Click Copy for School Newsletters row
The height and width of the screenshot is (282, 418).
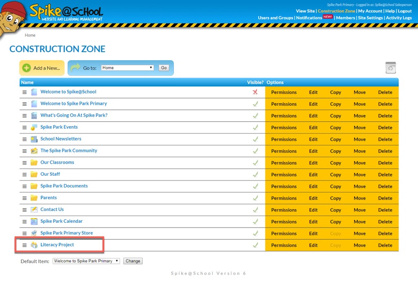pyautogui.click(x=335, y=139)
